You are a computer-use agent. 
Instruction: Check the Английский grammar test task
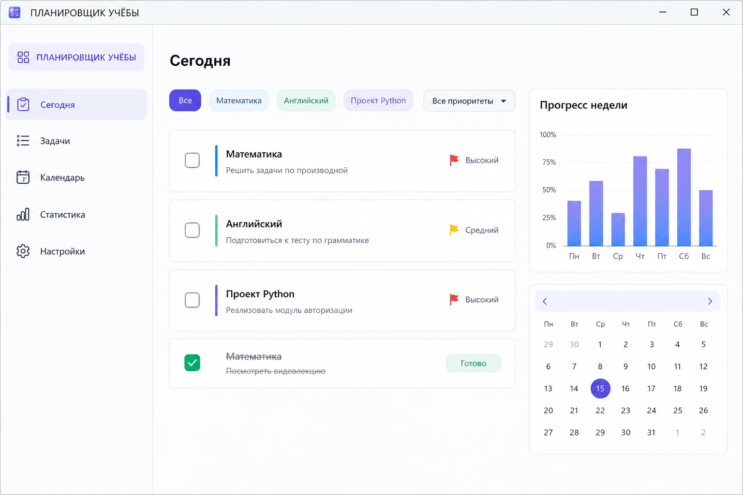click(x=192, y=230)
